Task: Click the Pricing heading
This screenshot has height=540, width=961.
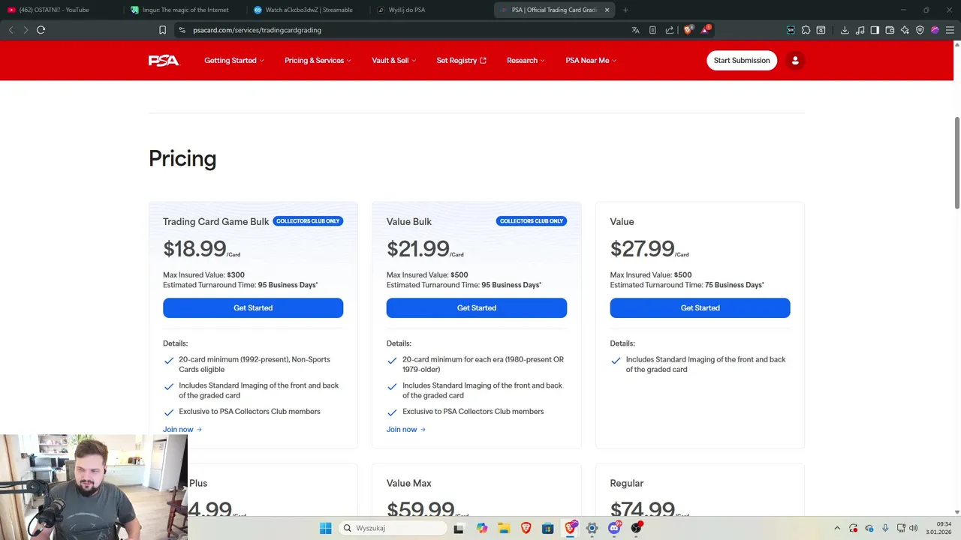Action: tap(182, 159)
